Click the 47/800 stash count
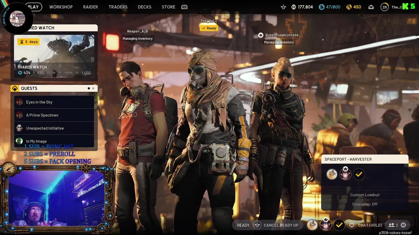Image resolution: width=419 pixels, height=235 pixels. (x=333, y=7)
